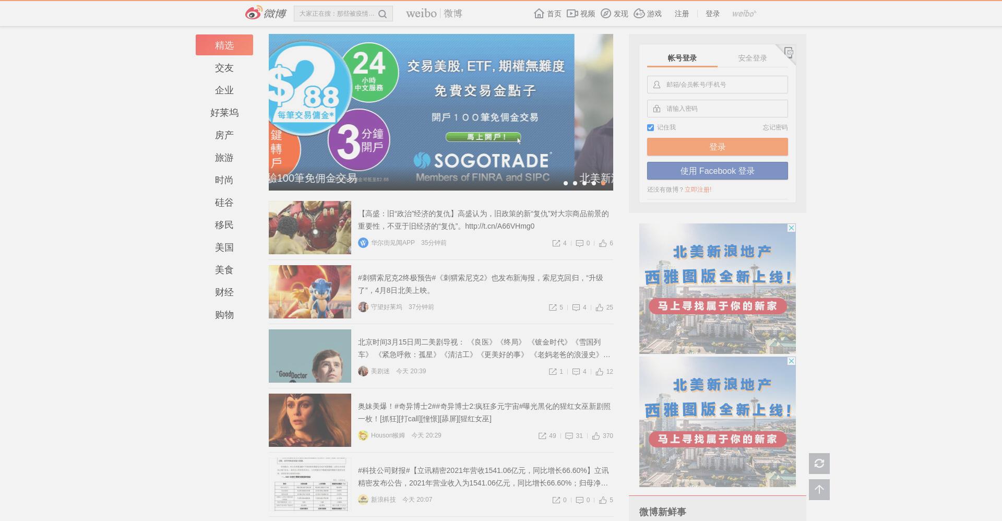Select second carousel dot
Image resolution: width=1002 pixels, height=521 pixels.
575,183
